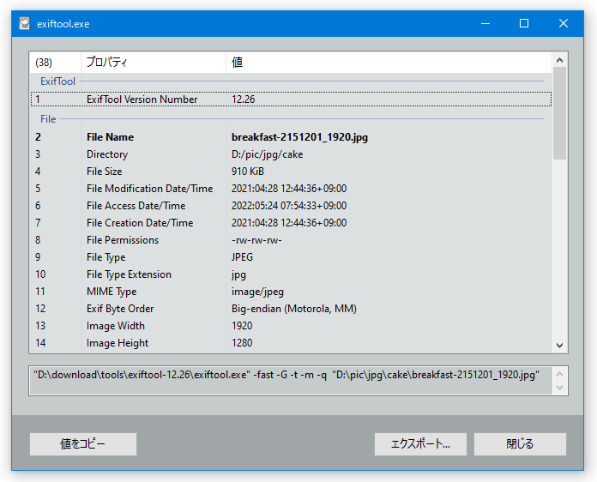Screen dimensions: 597x482
Task: Click the JPEG value
Action: coord(242,257)
